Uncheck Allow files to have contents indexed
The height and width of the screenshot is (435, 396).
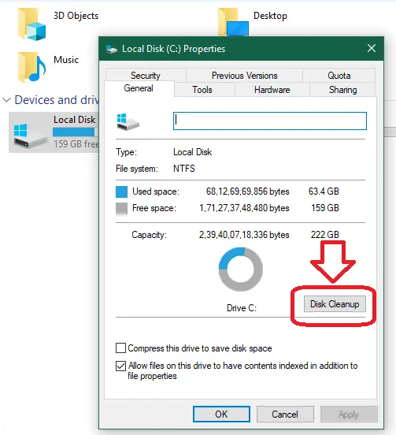point(120,366)
